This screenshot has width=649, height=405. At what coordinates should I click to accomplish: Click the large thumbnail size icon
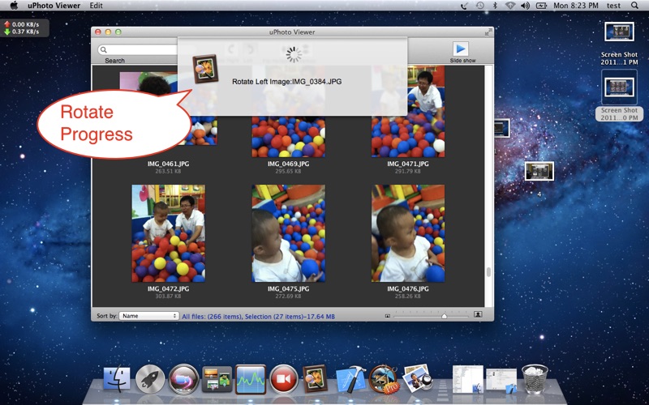coord(478,314)
